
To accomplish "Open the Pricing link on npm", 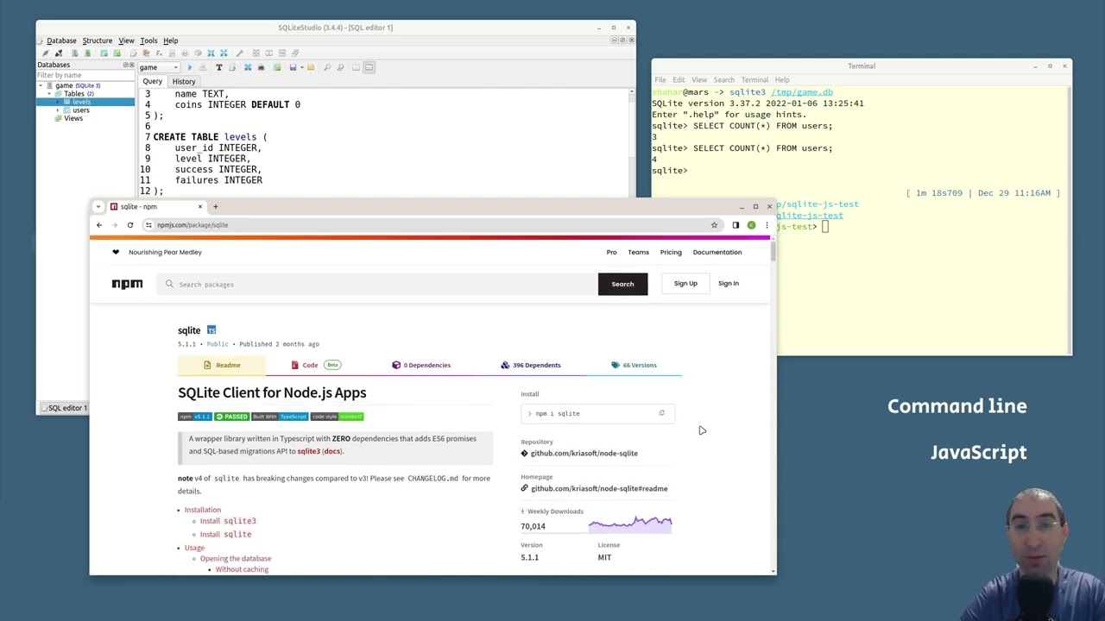I will point(671,252).
